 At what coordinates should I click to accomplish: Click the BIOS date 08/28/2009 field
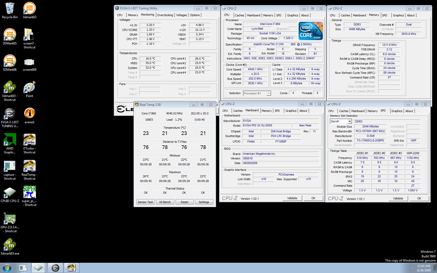(x=281, y=163)
